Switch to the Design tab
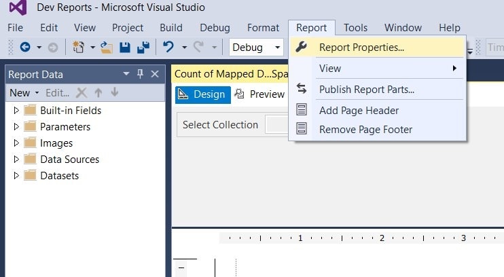Viewport: 504px width, 277px height. pos(202,94)
